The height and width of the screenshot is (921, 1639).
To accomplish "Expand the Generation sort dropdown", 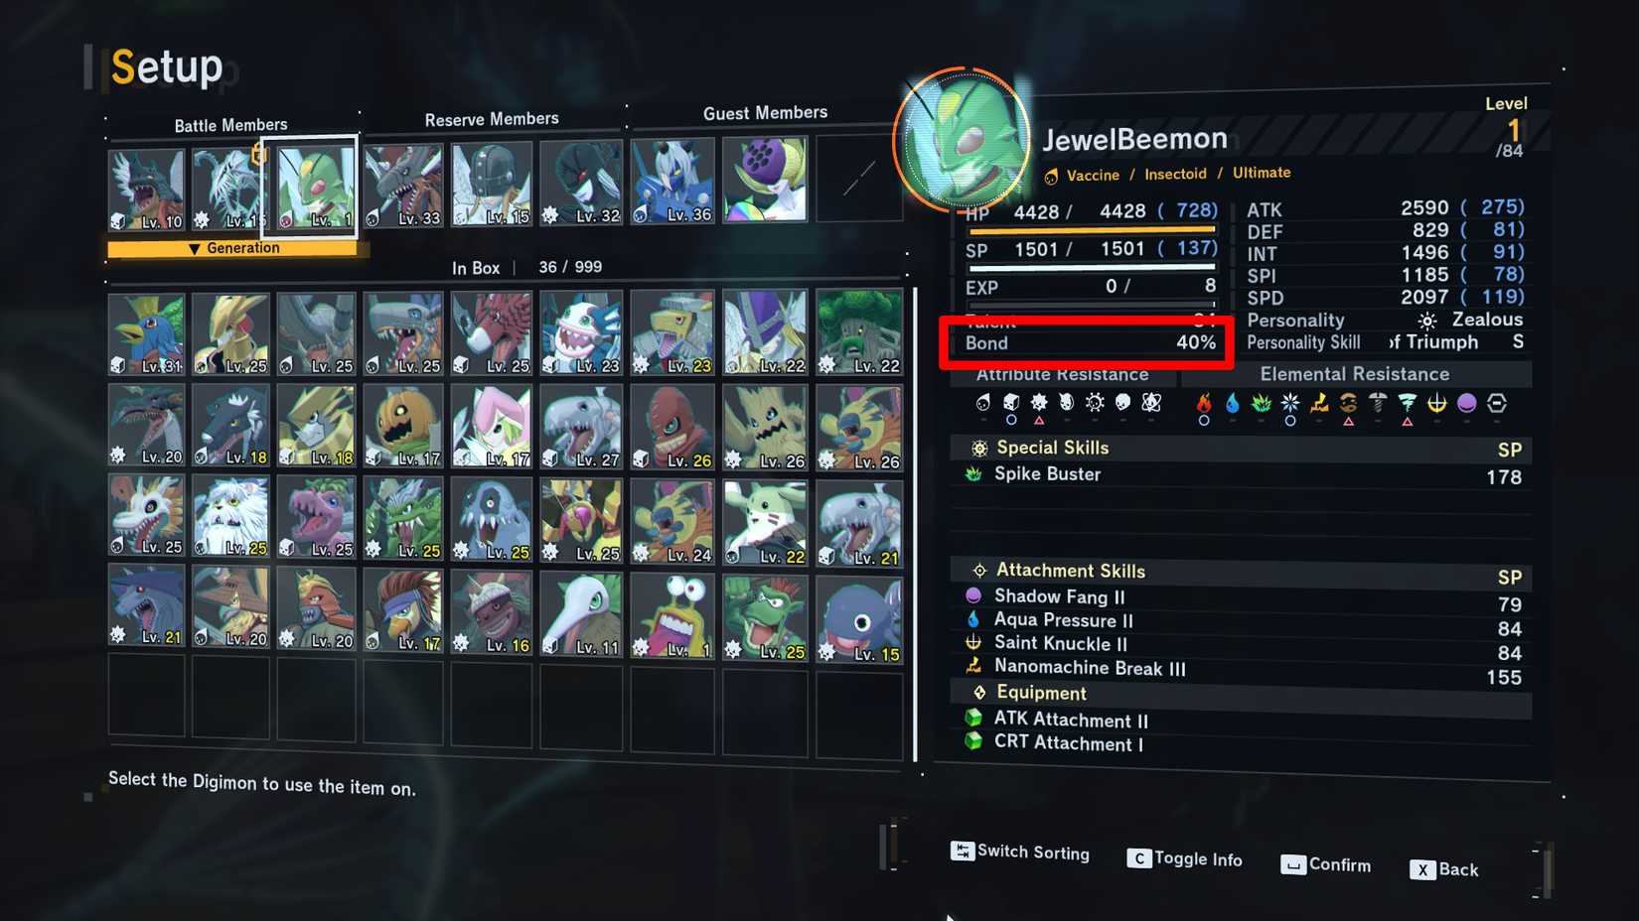I will click(234, 248).
